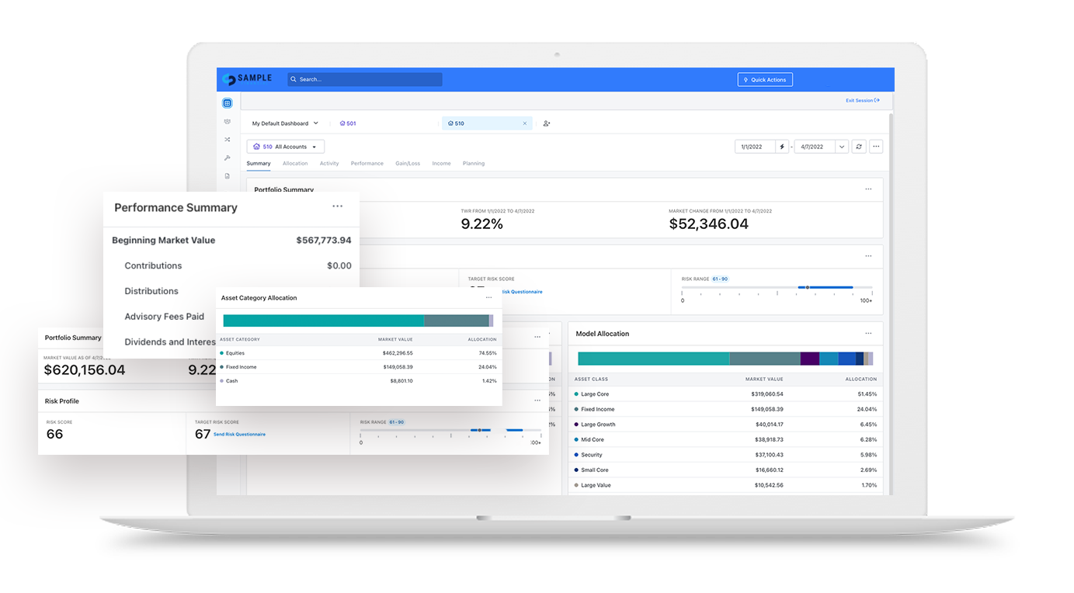Switch to the 501 household tab
This screenshot has width=1074, height=593.
[348, 123]
